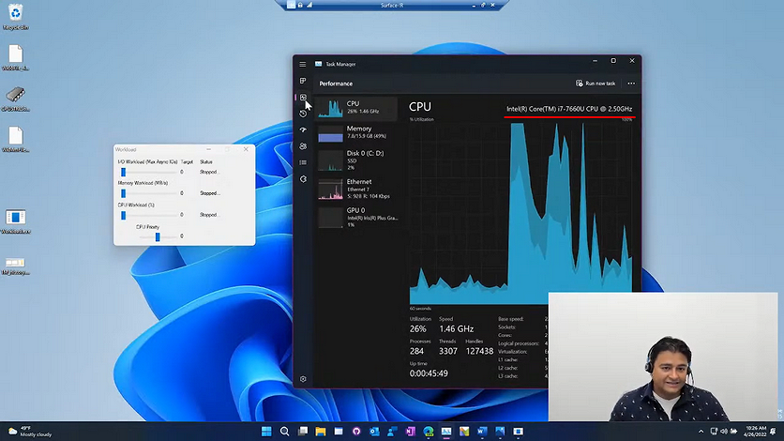Select the Memory performance item
The width and height of the screenshot is (784, 441).
(x=357, y=133)
